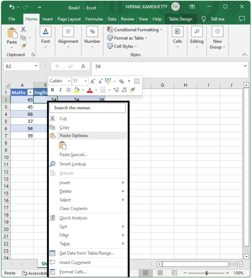Expand the Conditional Formatting dropdown
The image size is (252, 278).
click(161, 30)
